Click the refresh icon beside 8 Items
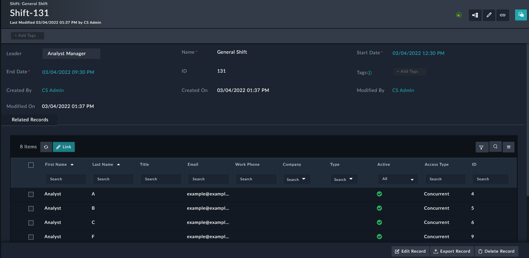The height and width of the screenshot is (258, 529). click(46, 147)
